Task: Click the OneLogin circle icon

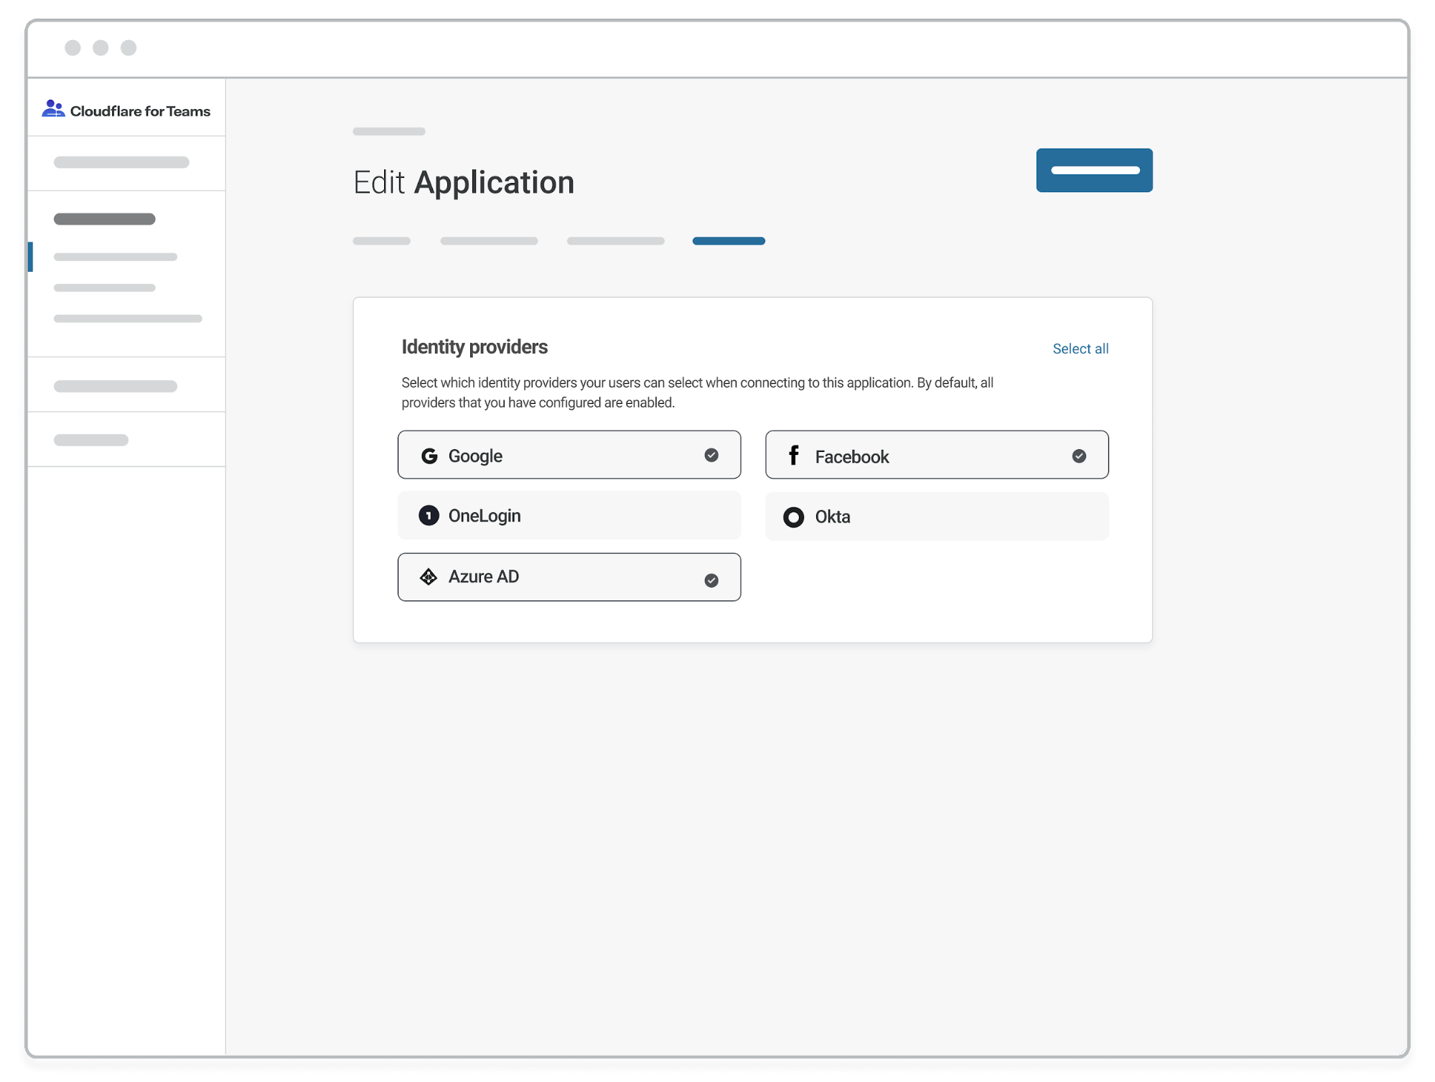Action: click(x=429, y=515)
